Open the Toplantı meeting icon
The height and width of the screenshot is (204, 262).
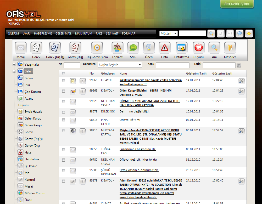tap(118, 48)
